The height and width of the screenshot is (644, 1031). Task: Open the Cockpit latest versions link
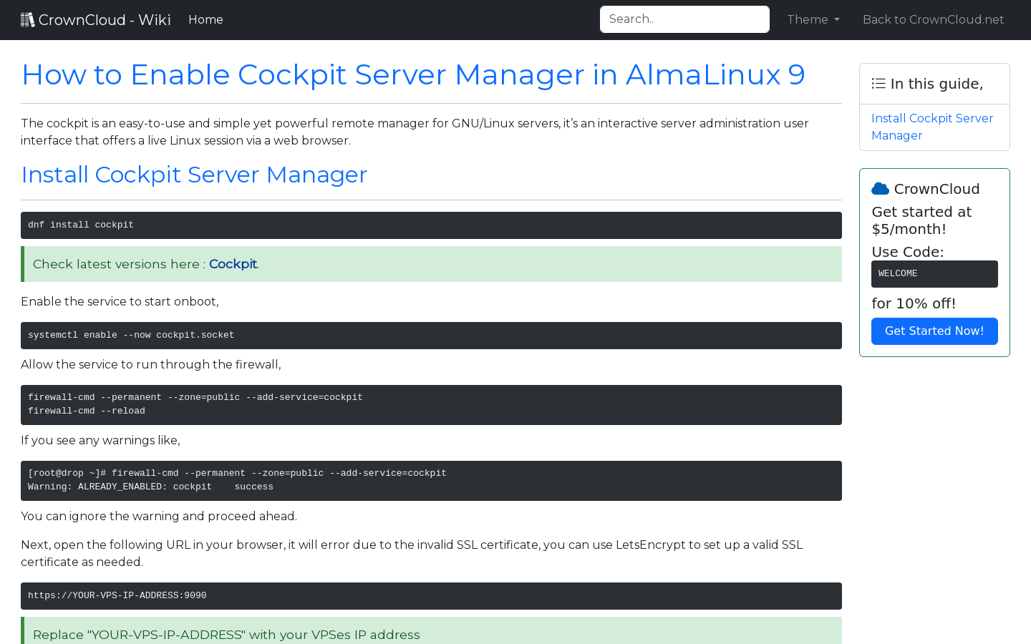coord(233,264)
